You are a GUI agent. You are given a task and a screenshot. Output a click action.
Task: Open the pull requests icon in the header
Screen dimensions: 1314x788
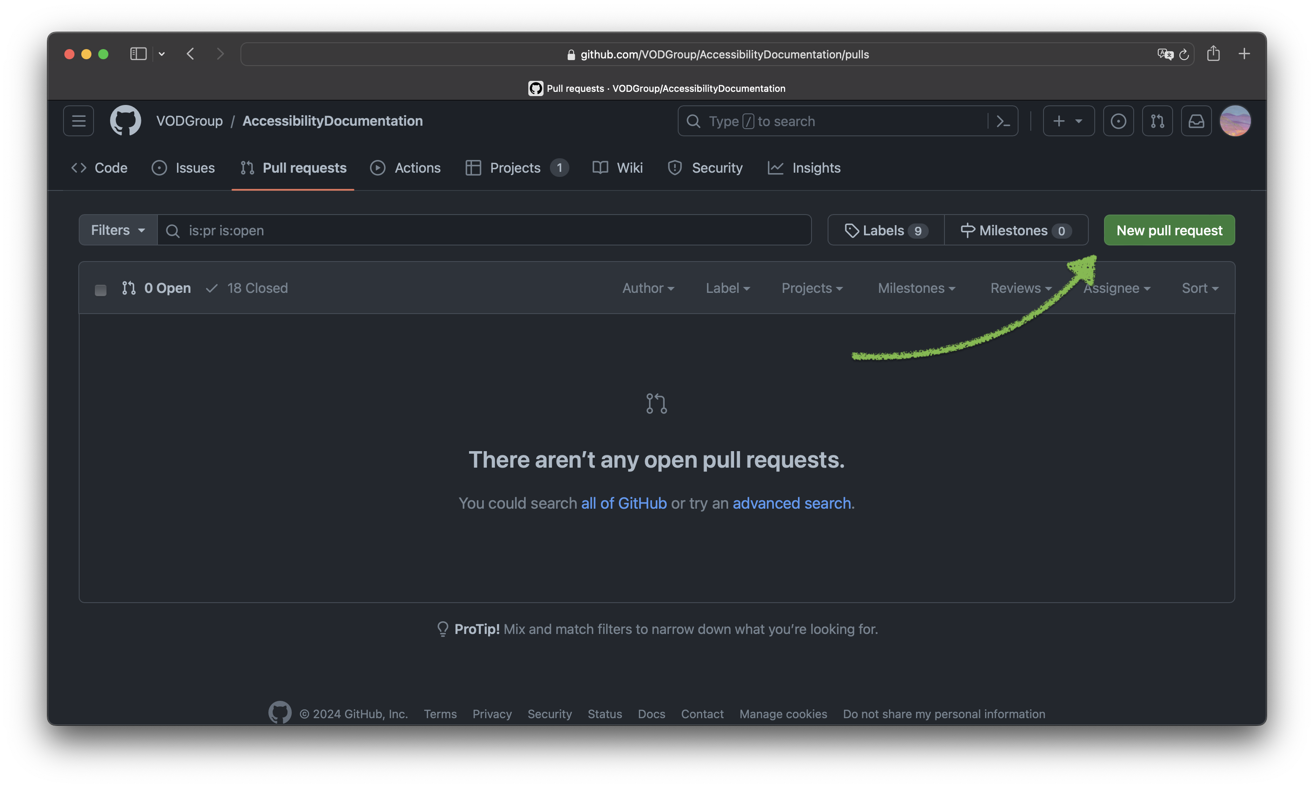[1157, 121]
